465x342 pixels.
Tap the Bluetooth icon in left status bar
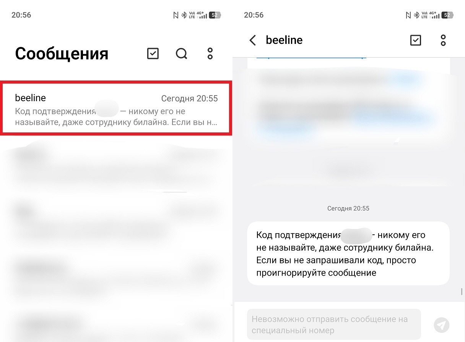tap(184, 15)
